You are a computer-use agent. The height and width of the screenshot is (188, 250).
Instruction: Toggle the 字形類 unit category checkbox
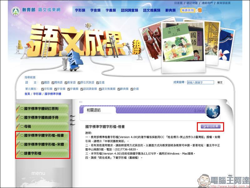[42, 89]
